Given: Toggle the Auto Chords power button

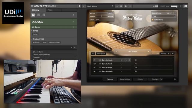Looking at the screenshot, I should 93,54.
